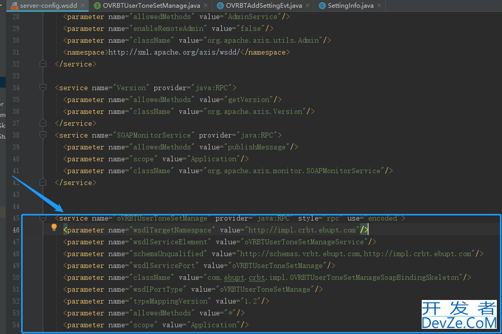Collapse the SOAPMonitorService fold at line 38
Viewport: 502px width, 334px height.
[43, 135]
